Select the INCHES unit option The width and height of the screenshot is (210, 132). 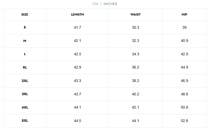(x=110, y=4)
